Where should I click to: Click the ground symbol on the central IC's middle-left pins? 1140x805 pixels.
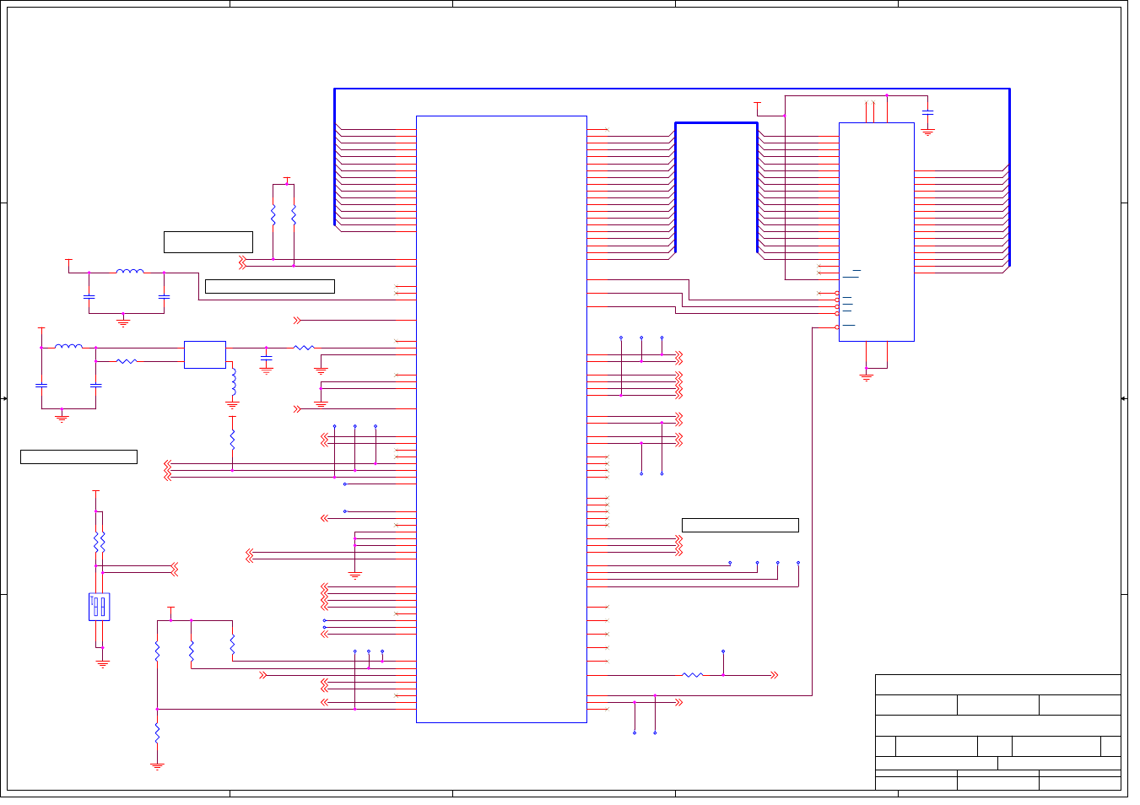(x=355, y=575)
